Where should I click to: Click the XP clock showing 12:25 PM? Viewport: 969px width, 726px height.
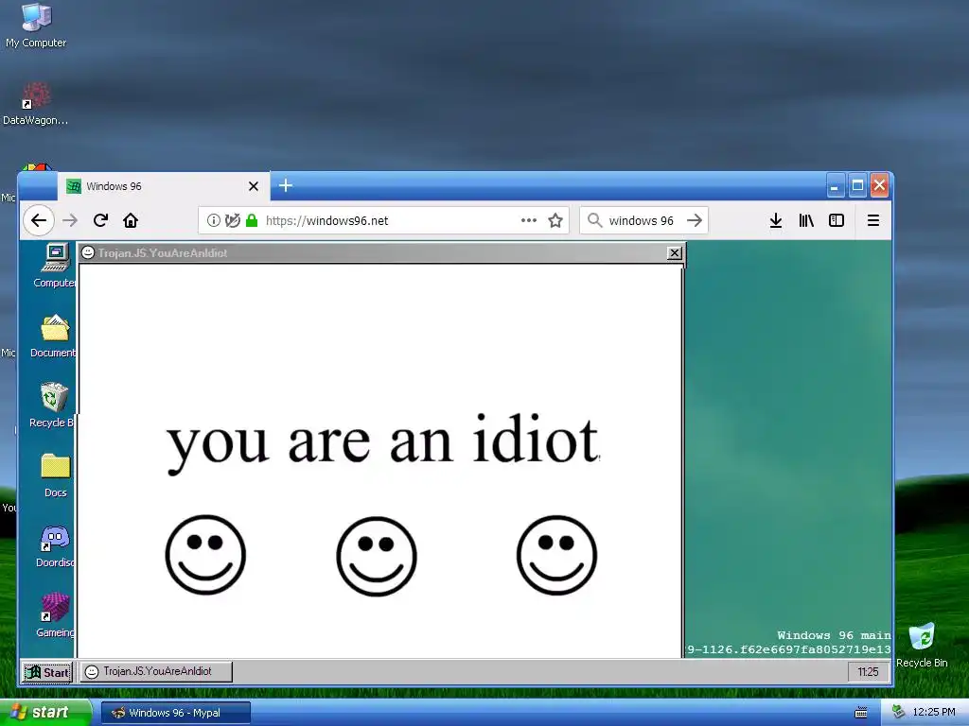[934, 713]
